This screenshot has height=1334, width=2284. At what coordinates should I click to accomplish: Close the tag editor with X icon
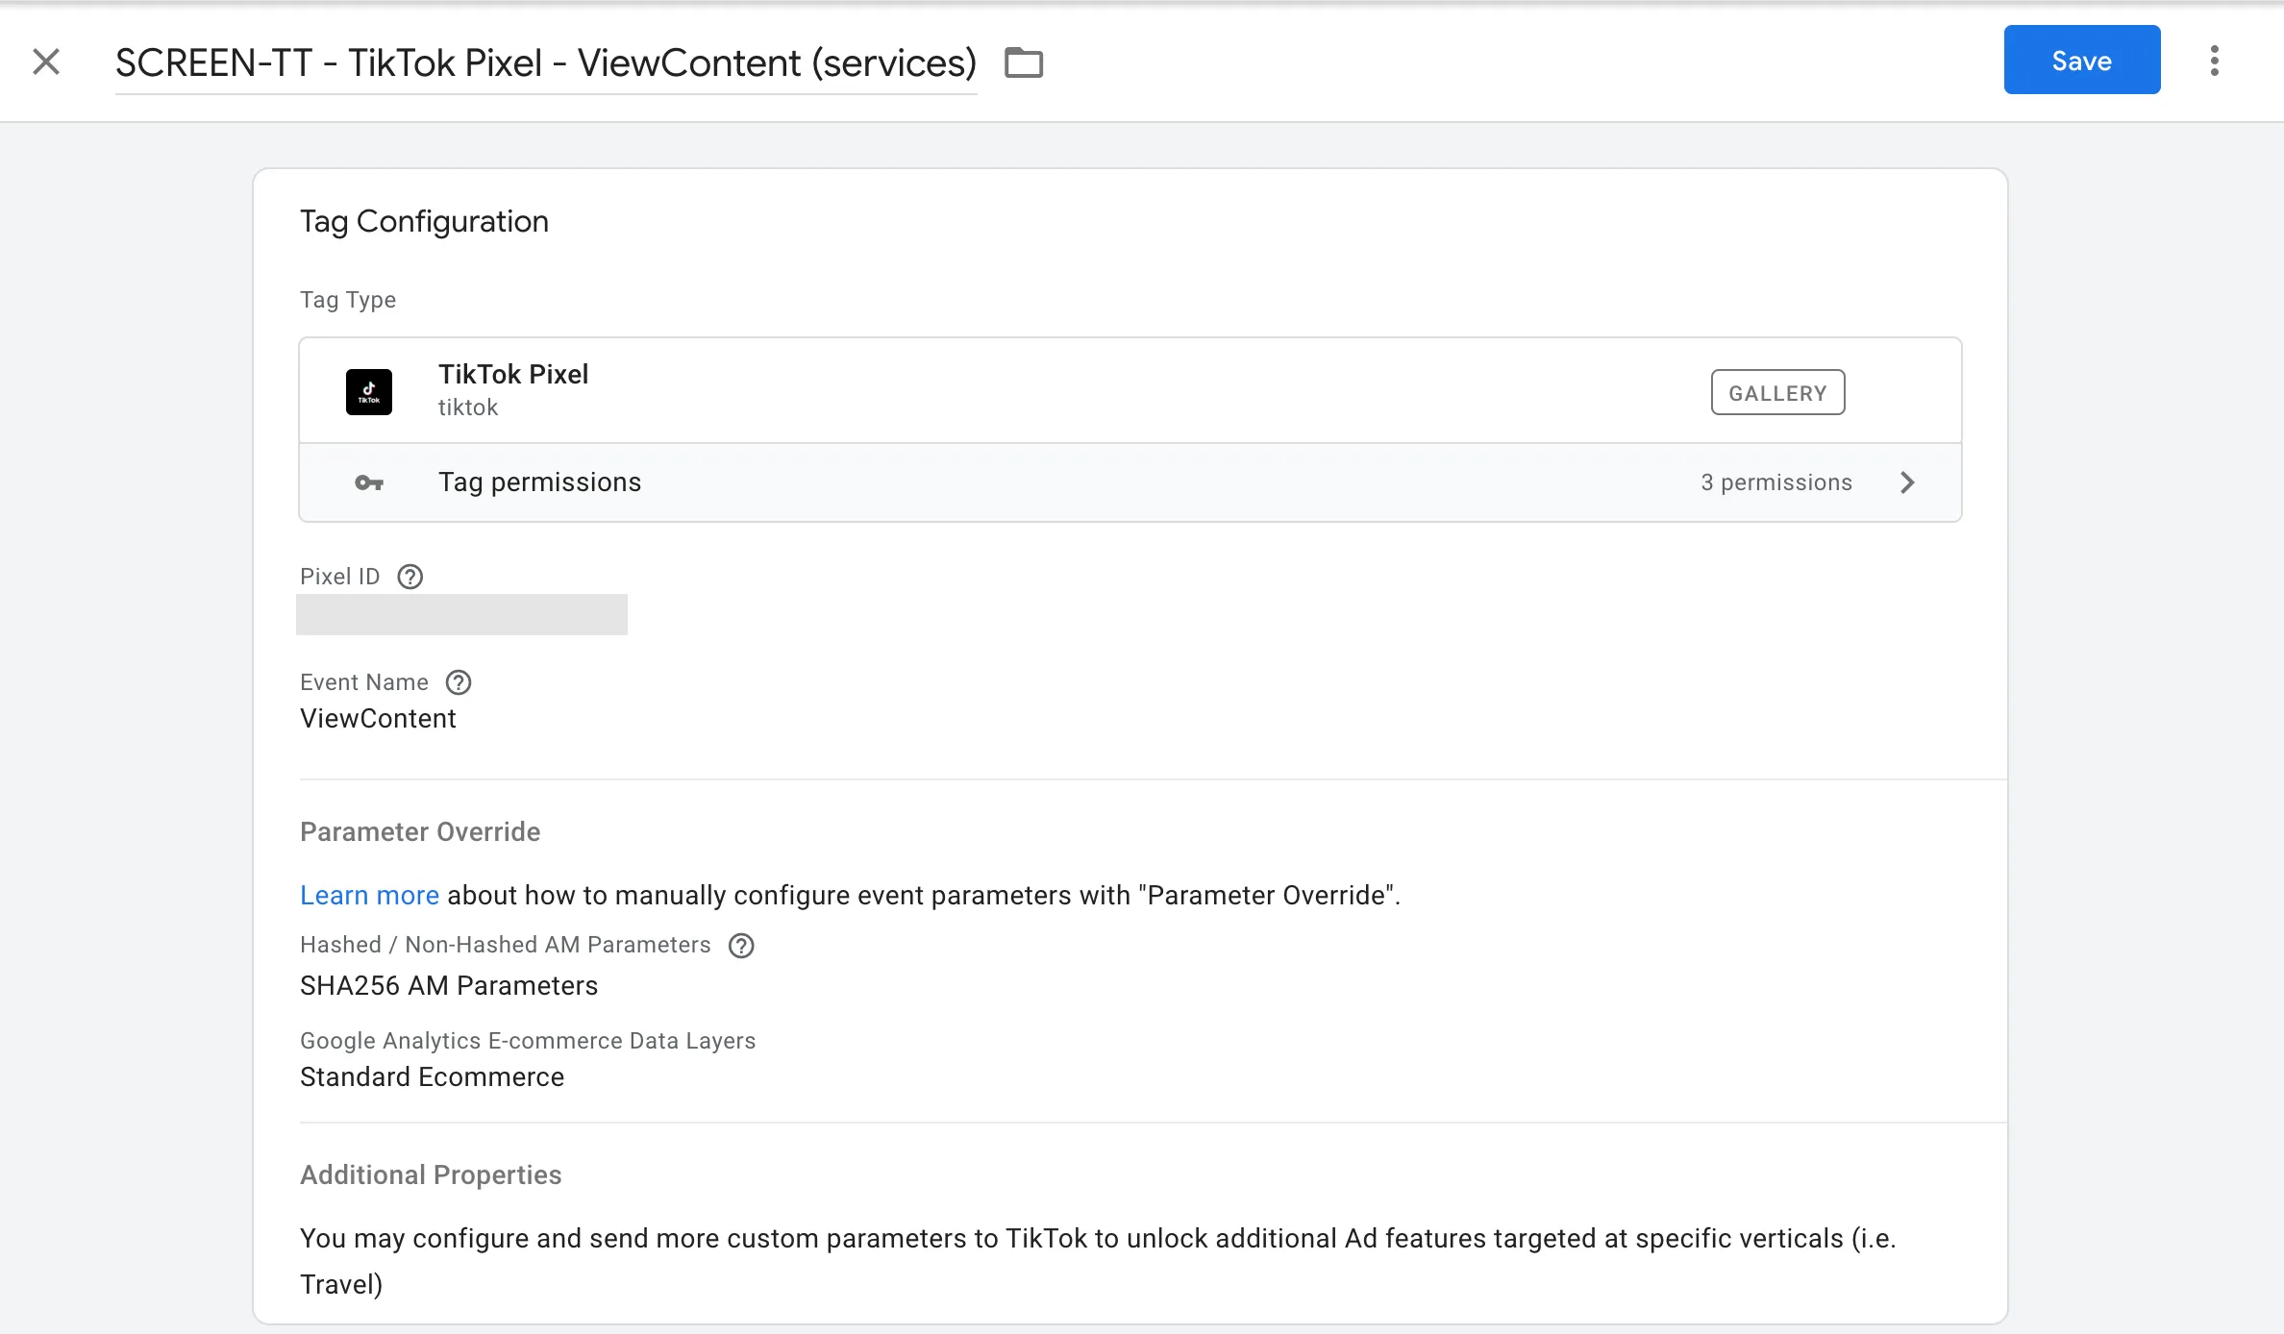click(x=46, y=62)
